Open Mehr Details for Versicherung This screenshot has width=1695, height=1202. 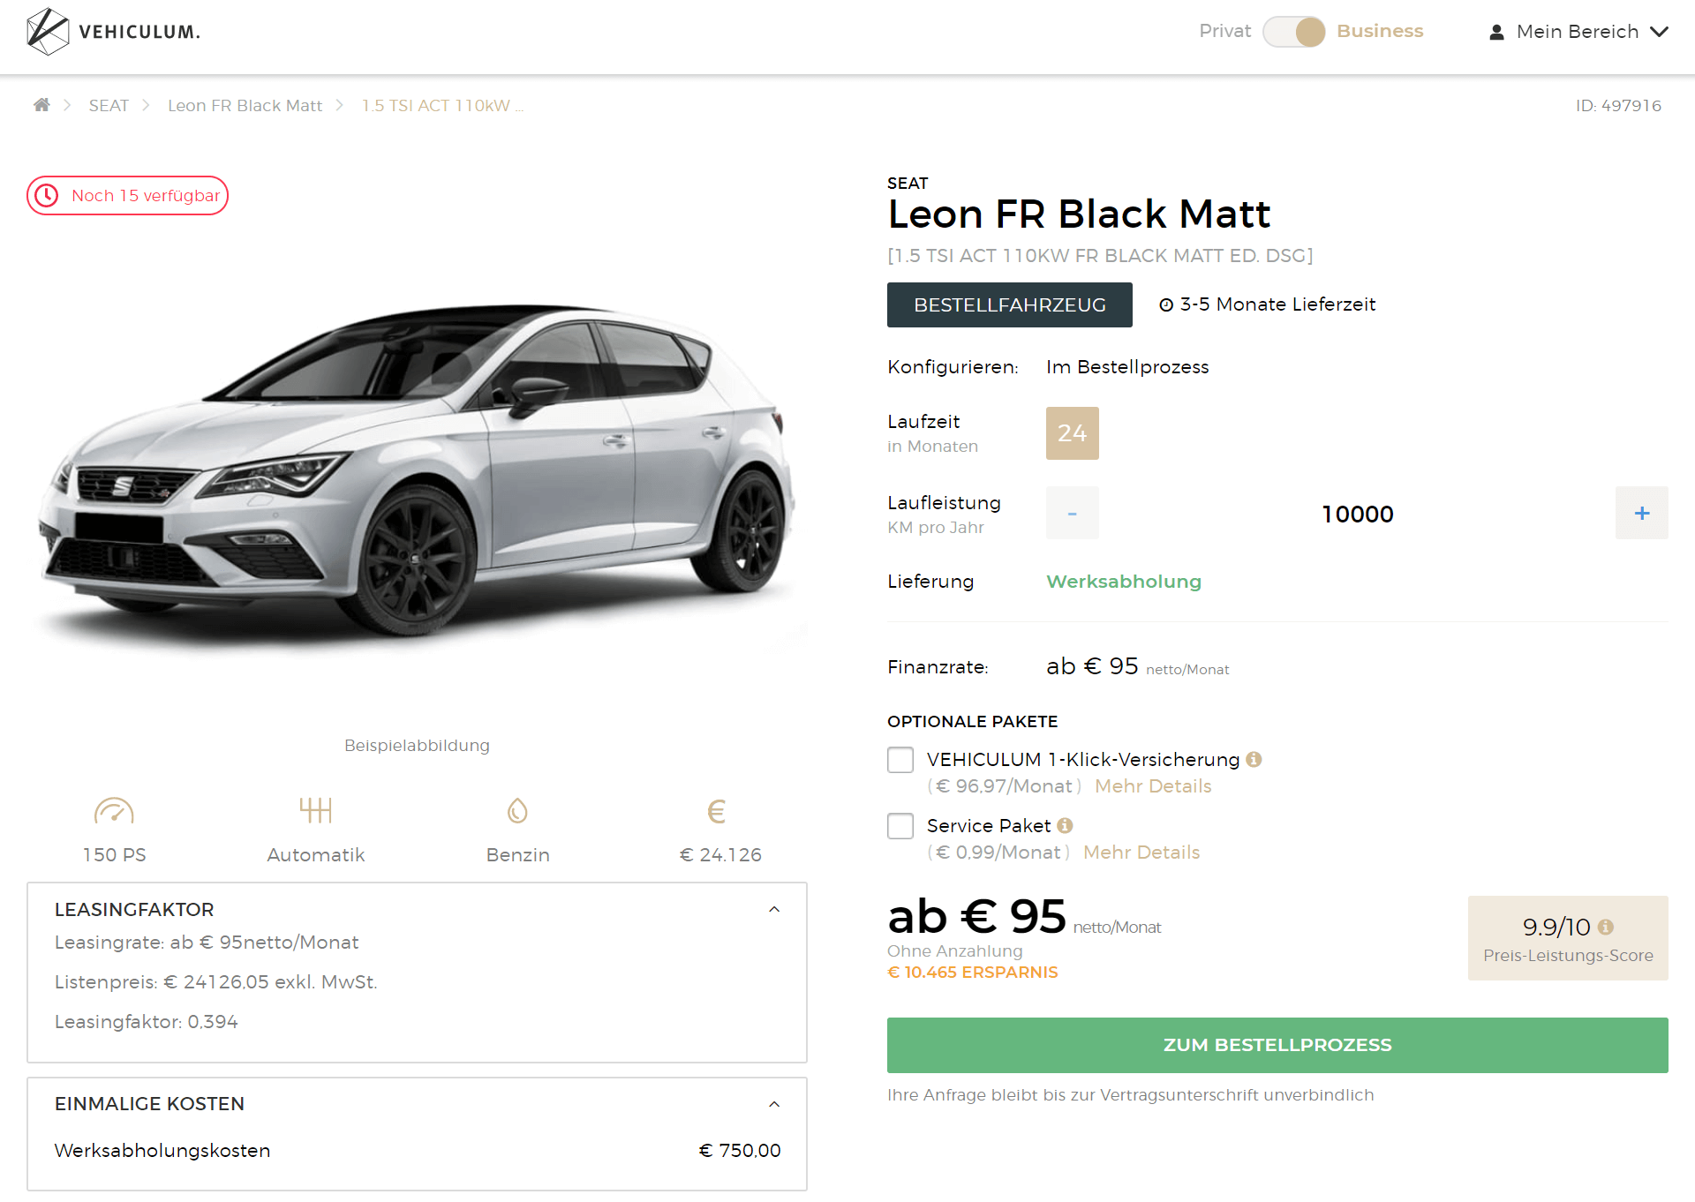pos(1153,785)
